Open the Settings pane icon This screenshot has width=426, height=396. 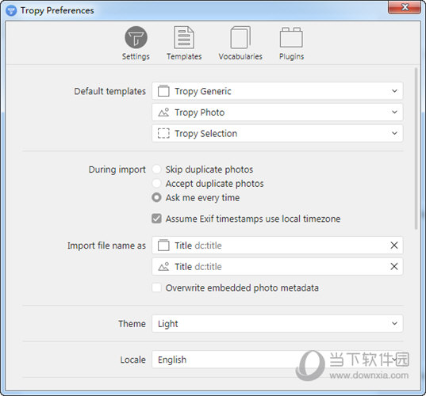pyautogui.click(x=136, y=37)
